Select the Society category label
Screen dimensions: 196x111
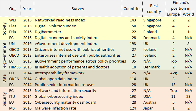pos(4,29)
